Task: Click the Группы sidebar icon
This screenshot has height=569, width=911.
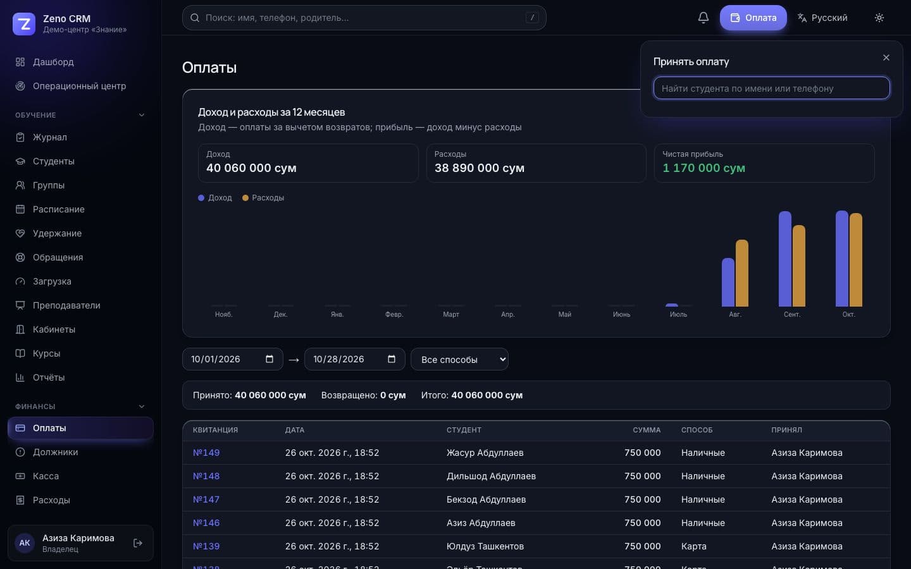Action: click(x=20, y=185)
